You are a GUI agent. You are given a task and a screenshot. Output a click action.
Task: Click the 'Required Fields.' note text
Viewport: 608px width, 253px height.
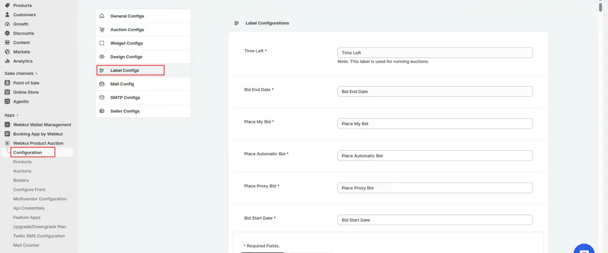pyautogui.click(x=261, y=246)
